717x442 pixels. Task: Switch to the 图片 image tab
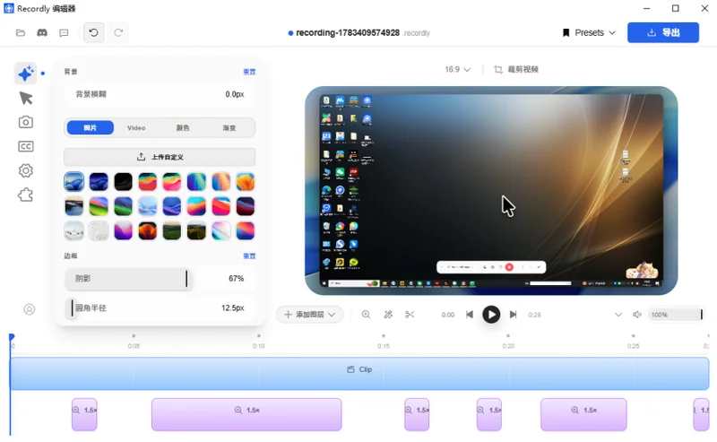click(x=91, y=127)
